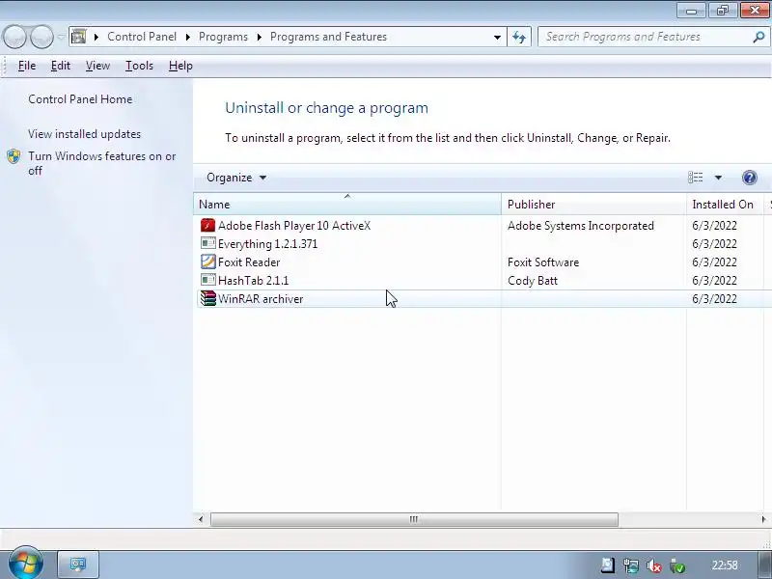The width and height of the screenshot is (772, 579).
Task: Open help via the blue question mark
Action: (750, 178)
